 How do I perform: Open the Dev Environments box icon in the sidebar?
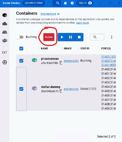click(5, 41)
